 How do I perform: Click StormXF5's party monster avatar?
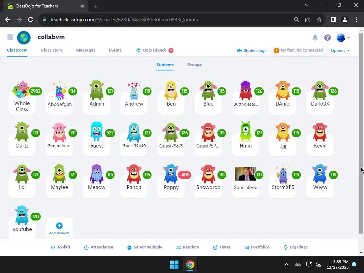[x=283, y=173]
